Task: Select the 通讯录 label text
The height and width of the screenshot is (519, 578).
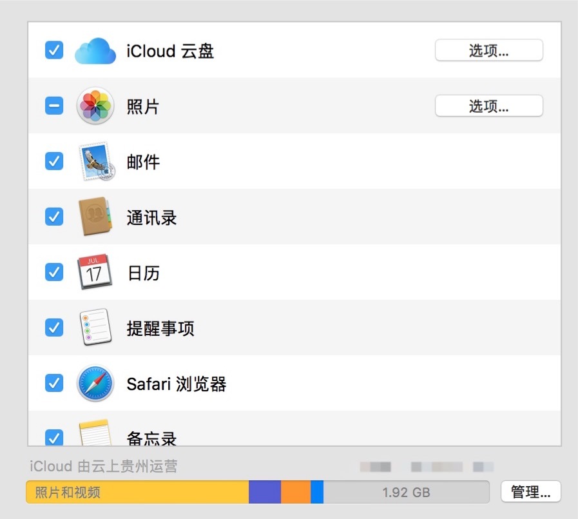Action: pyautogui.click(x=151, y=217)
